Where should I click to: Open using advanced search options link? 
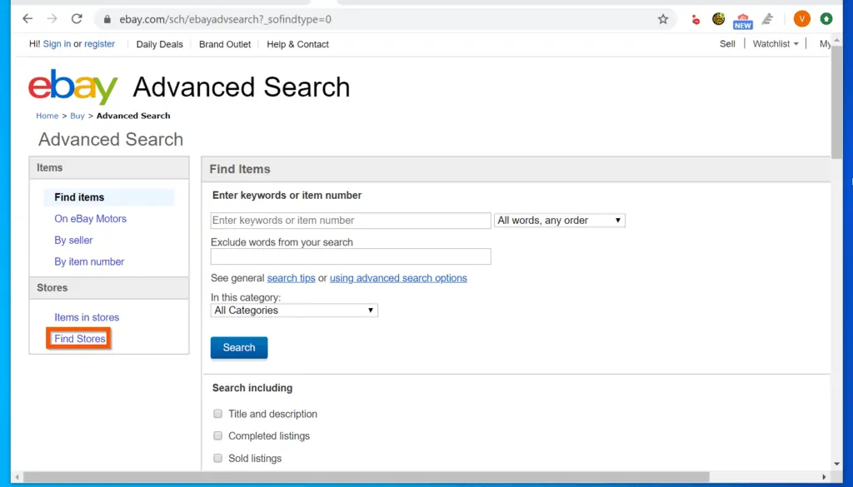(x=398, y=278)
